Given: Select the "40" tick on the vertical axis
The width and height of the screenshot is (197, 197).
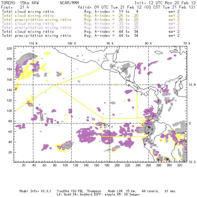Looking at the screenshot, I should tap(10, 142).
